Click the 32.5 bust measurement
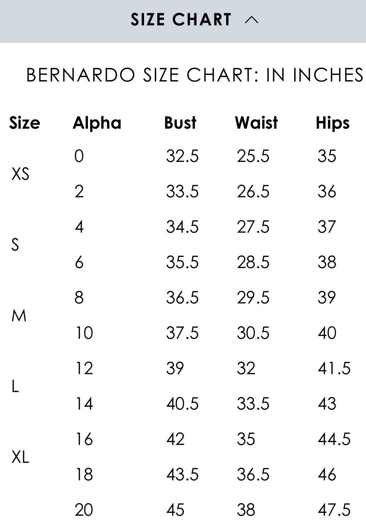366x520 pixels. pyautogui.click(x=182, y=156)
